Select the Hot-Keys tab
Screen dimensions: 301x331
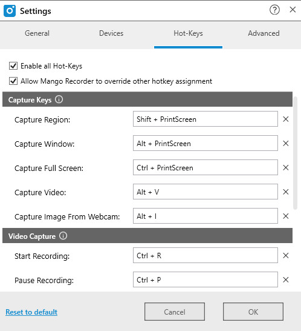[188, 33]
